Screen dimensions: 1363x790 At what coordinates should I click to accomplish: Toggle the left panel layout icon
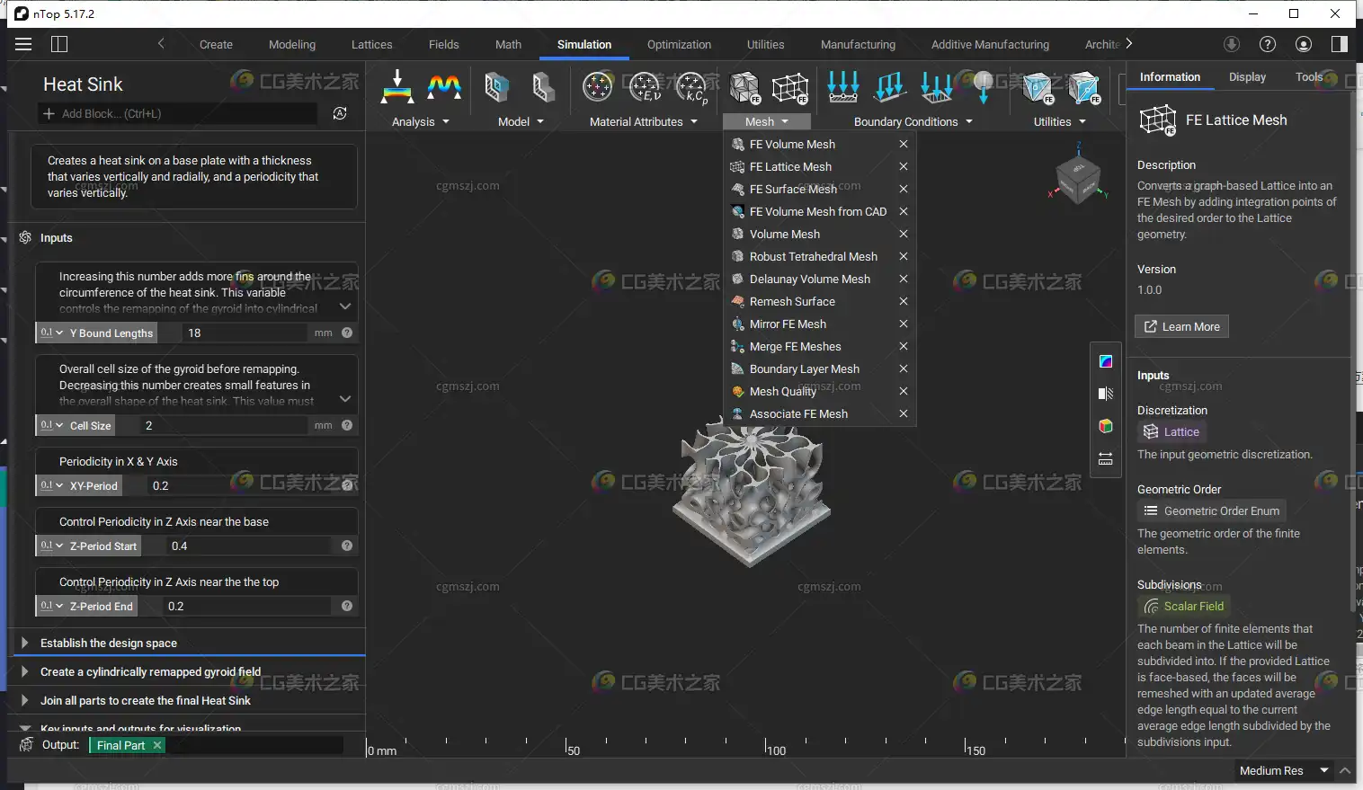coord(59,44)
